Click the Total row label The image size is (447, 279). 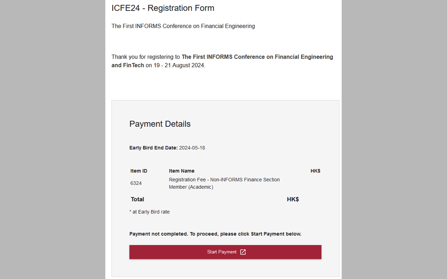pos(137,199)
